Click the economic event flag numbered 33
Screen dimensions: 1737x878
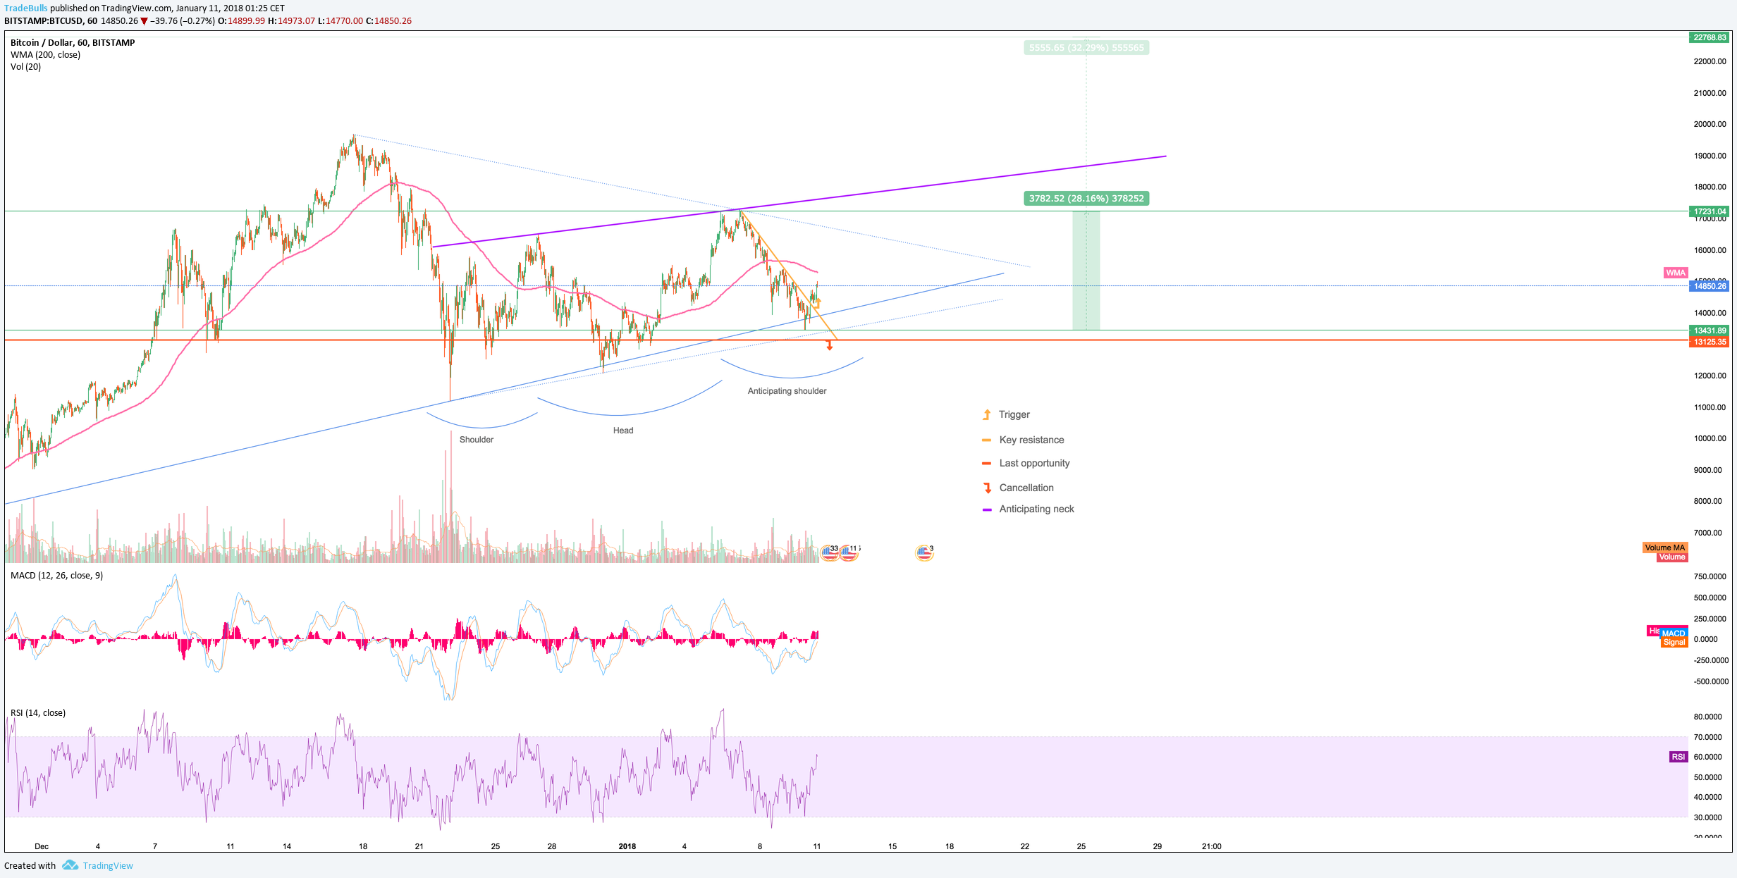[830, 552]
